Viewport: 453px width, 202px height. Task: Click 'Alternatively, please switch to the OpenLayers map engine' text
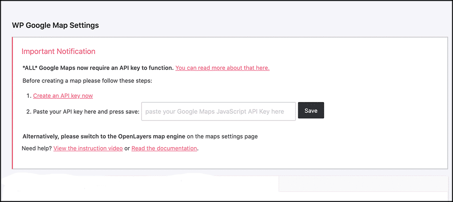pos(104,136)
